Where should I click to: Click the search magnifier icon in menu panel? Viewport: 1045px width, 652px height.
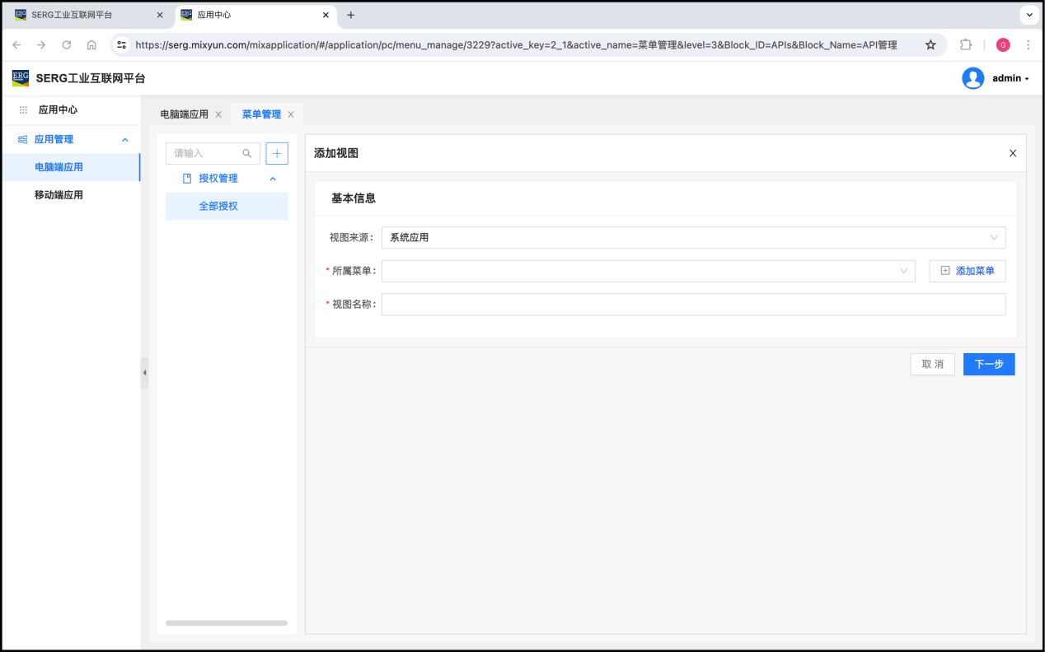pyautogui.click(x=247, y=153)
